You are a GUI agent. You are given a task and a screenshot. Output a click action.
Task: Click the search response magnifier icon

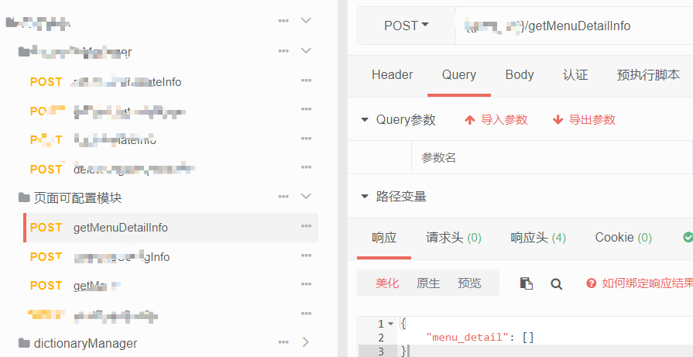click(x=556, y=283)
